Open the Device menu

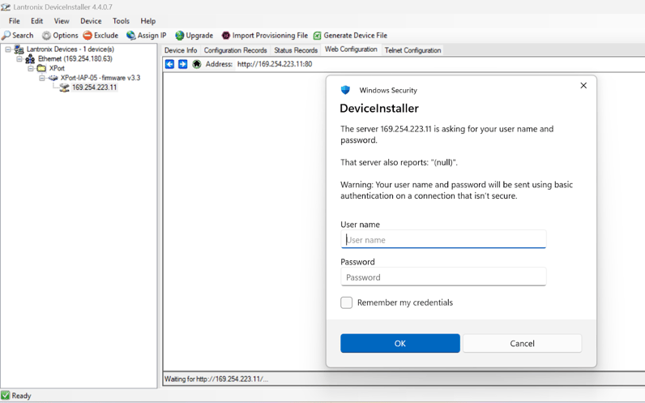(91, 21)
